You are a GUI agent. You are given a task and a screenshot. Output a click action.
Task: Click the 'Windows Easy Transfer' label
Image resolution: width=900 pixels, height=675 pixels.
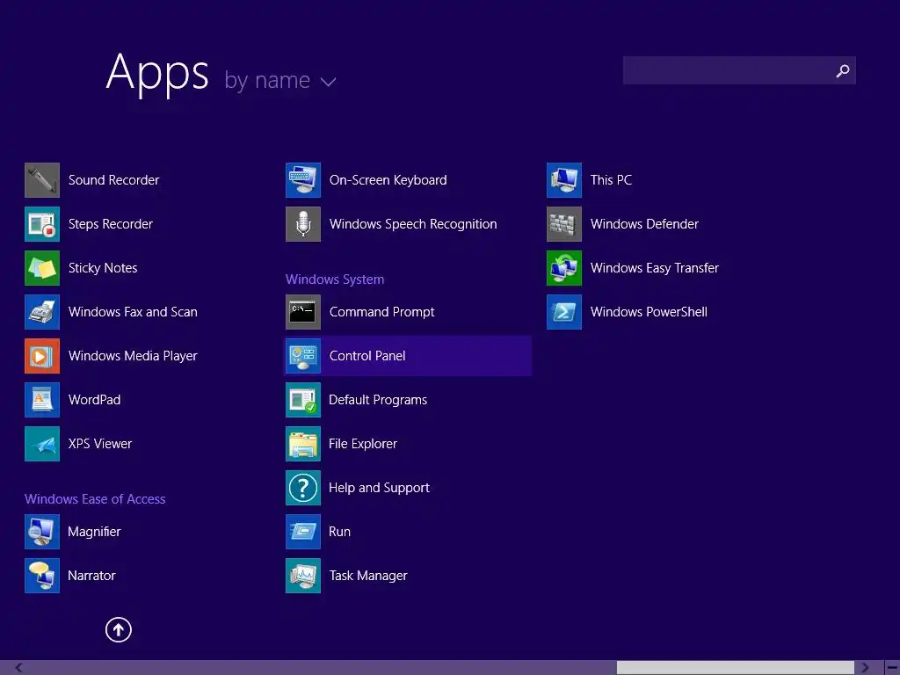point(654,268)
